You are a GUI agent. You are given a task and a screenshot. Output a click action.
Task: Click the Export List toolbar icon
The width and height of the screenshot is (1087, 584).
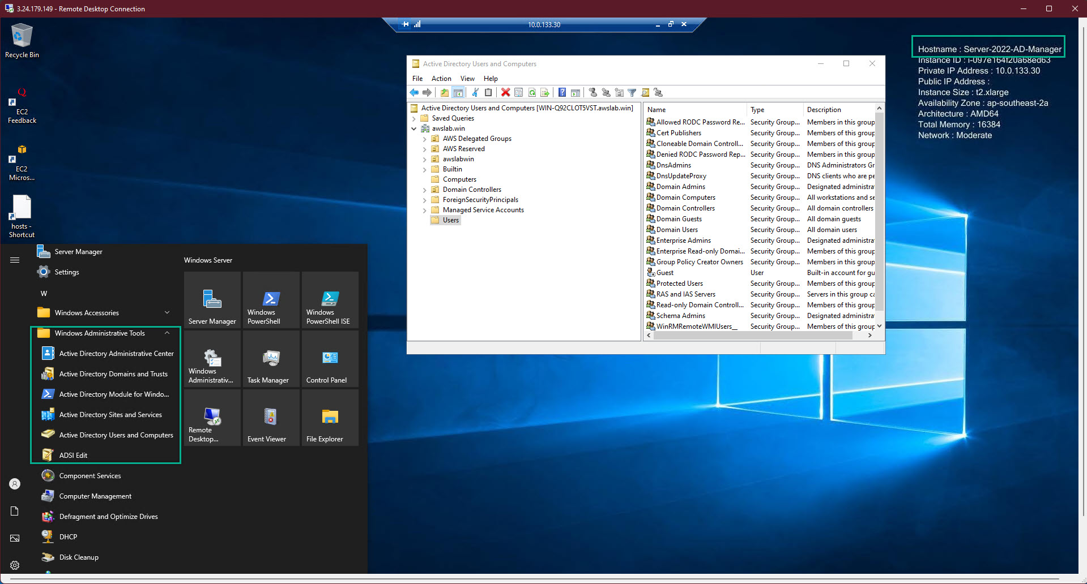pos(545,92)
